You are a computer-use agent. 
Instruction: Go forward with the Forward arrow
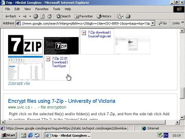point(25,16)
